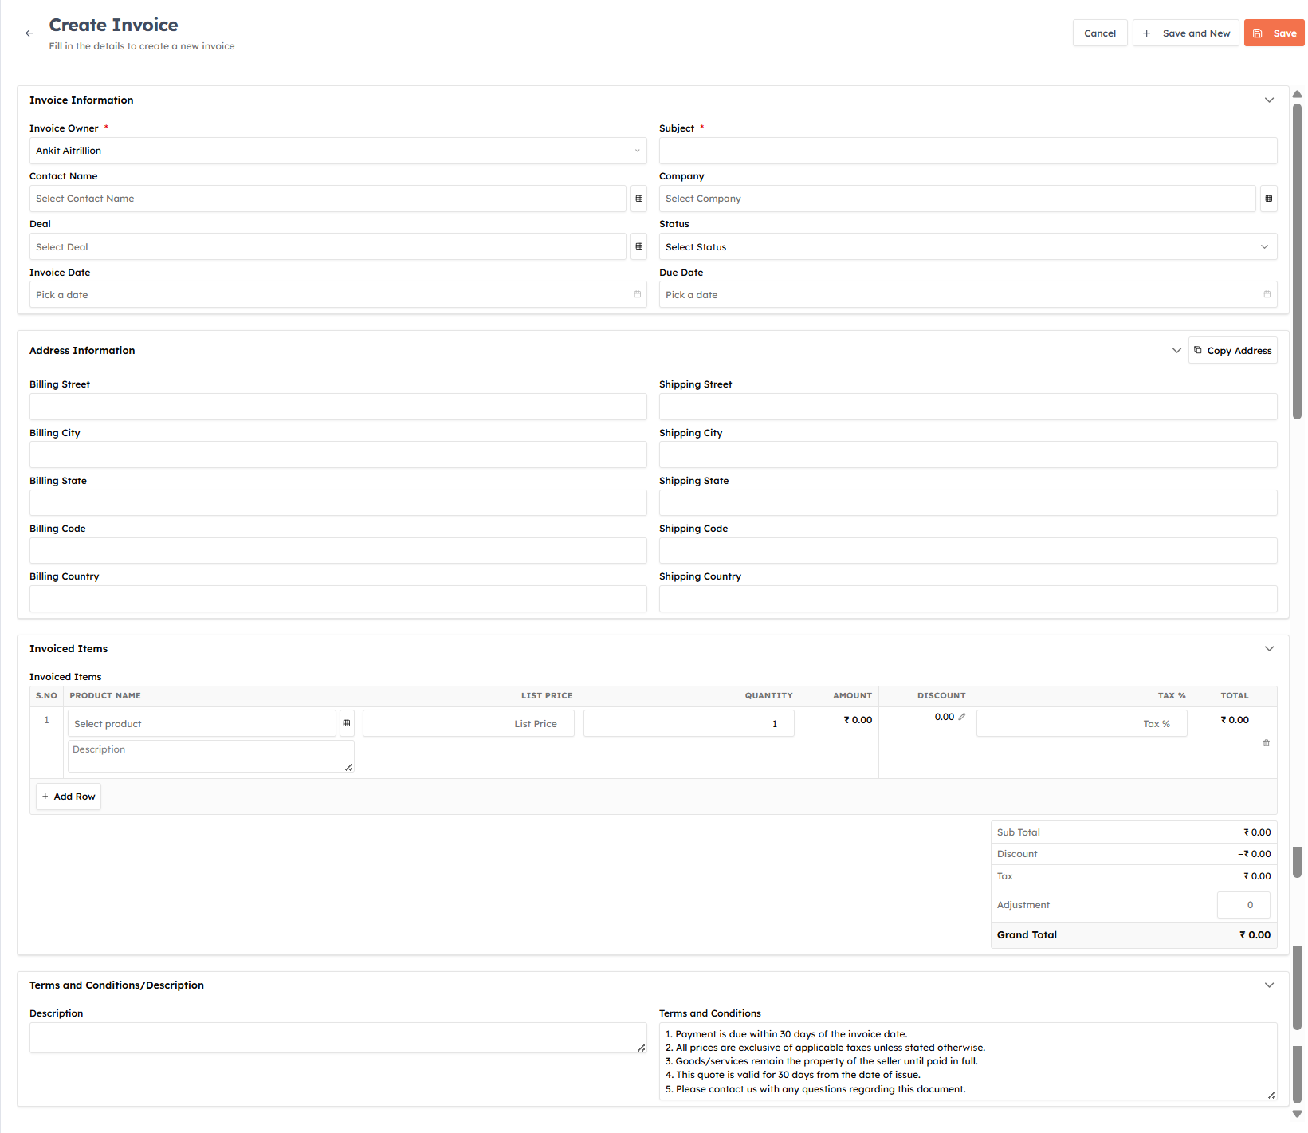
Task: Click the back arrow beside Create Invoice
Action: [x=29, y=33]
